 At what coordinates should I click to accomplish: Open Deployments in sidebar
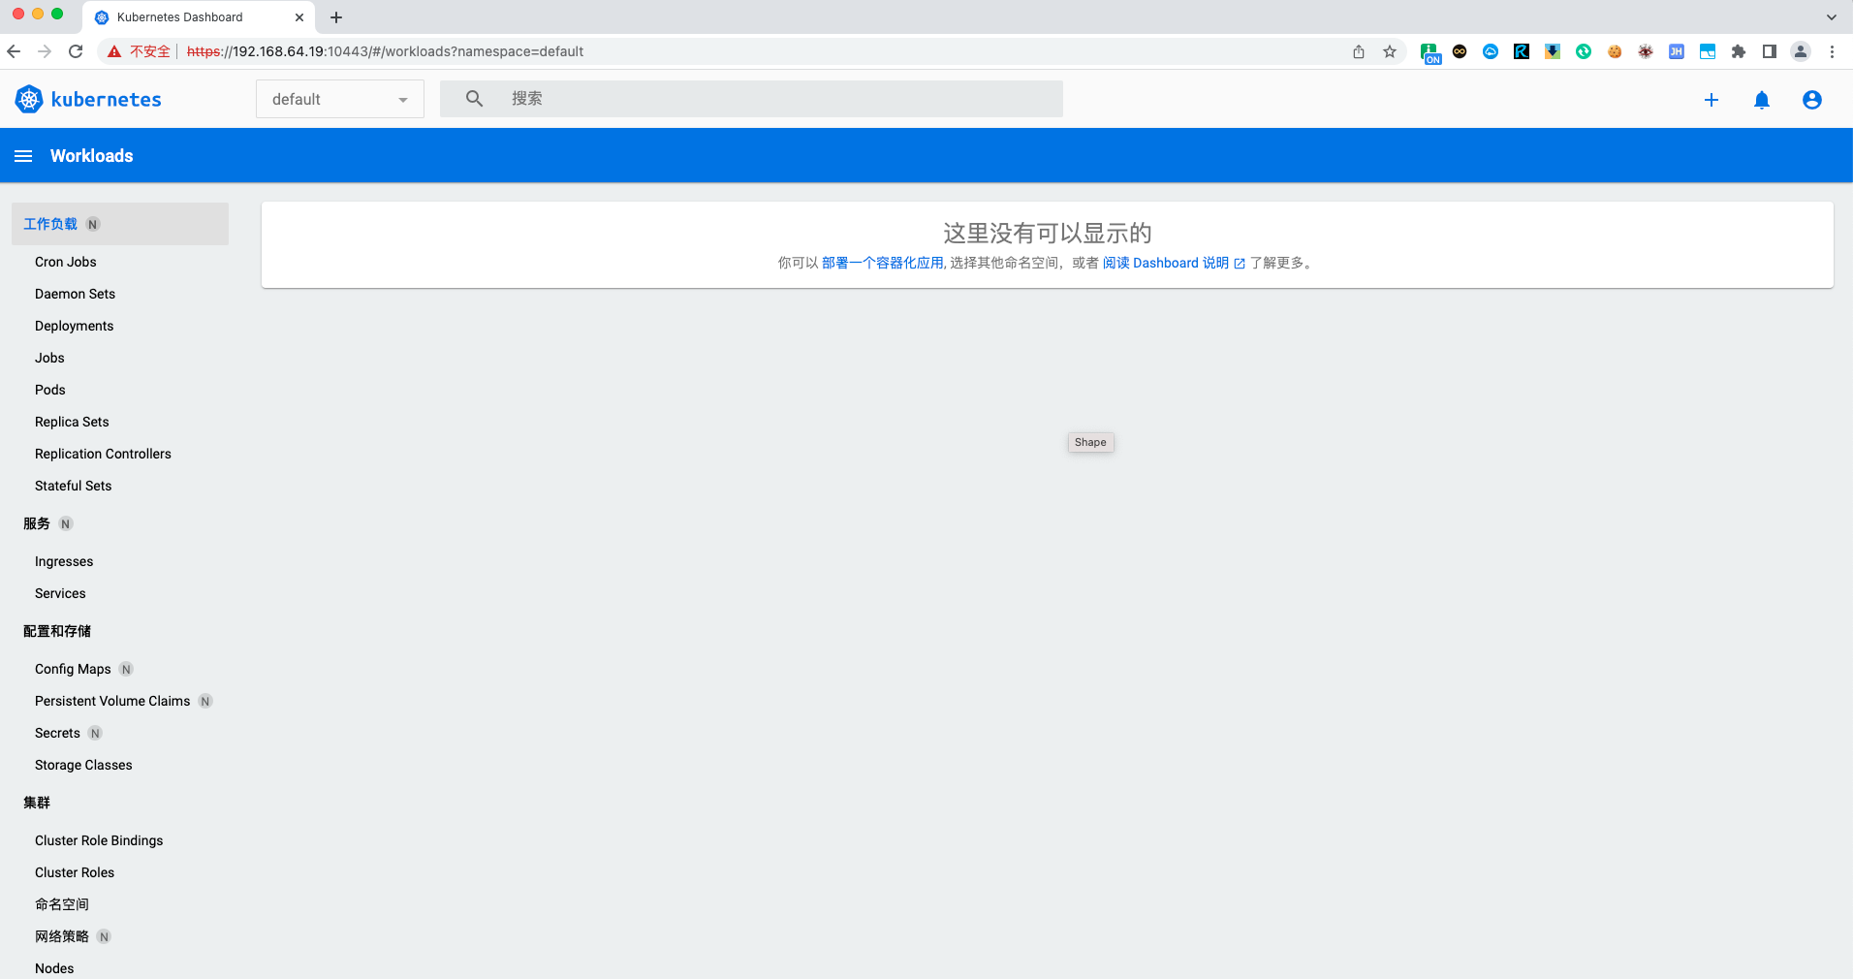pos(74,326)
